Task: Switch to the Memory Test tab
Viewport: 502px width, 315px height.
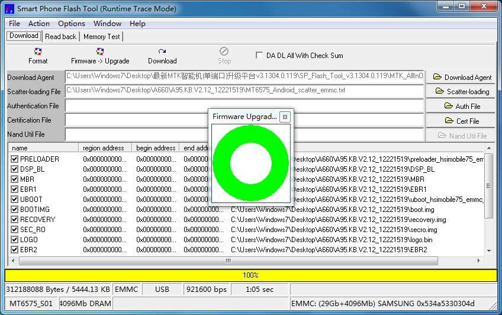Action: coord(101,36)
